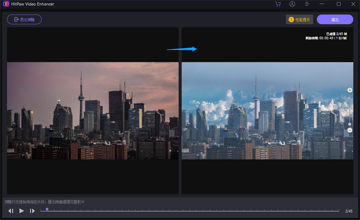The image size is (360, 220).
Task: Click the middle of the timeline track
Action: pyautogui.click(x=190, y=211)
